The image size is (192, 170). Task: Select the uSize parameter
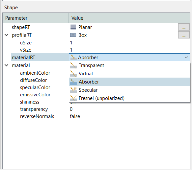pyautogui.click(x=26, y=43)
